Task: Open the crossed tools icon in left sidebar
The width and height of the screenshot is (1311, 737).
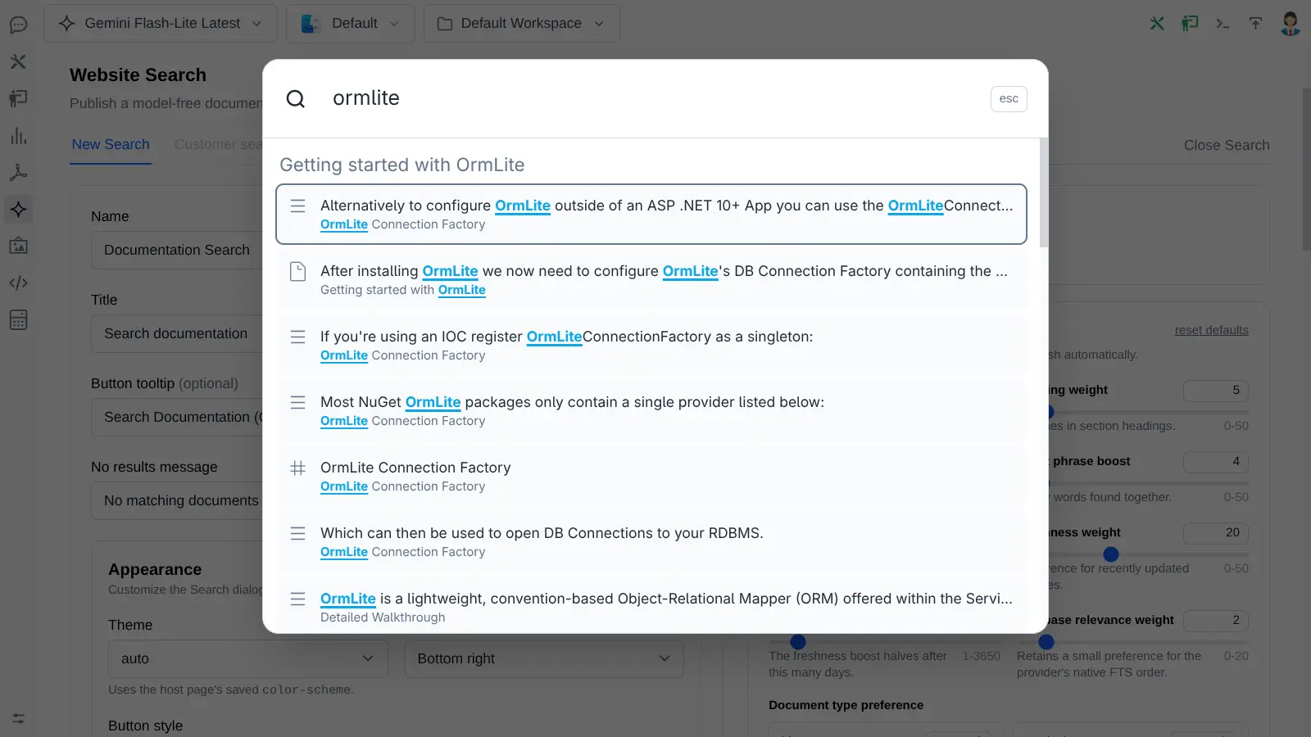Action: click(x=18, y=61)
